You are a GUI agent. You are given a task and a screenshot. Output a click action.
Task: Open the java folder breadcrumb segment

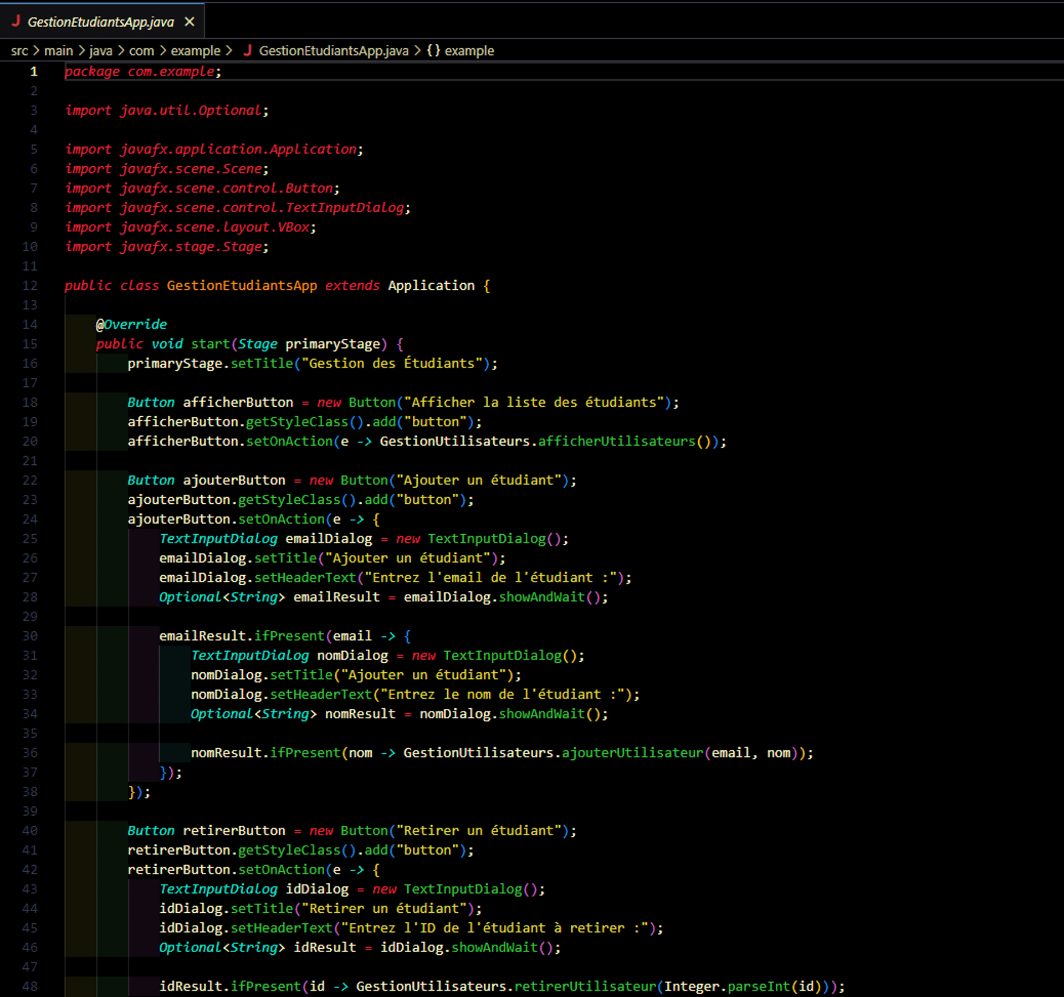point(101,51)
